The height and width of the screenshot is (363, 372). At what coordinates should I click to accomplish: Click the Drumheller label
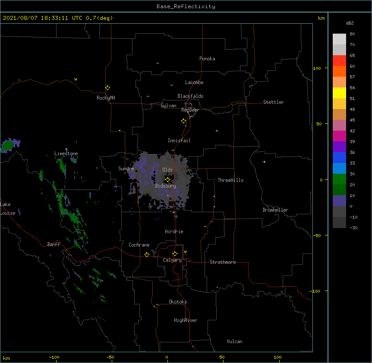[275, 210]
